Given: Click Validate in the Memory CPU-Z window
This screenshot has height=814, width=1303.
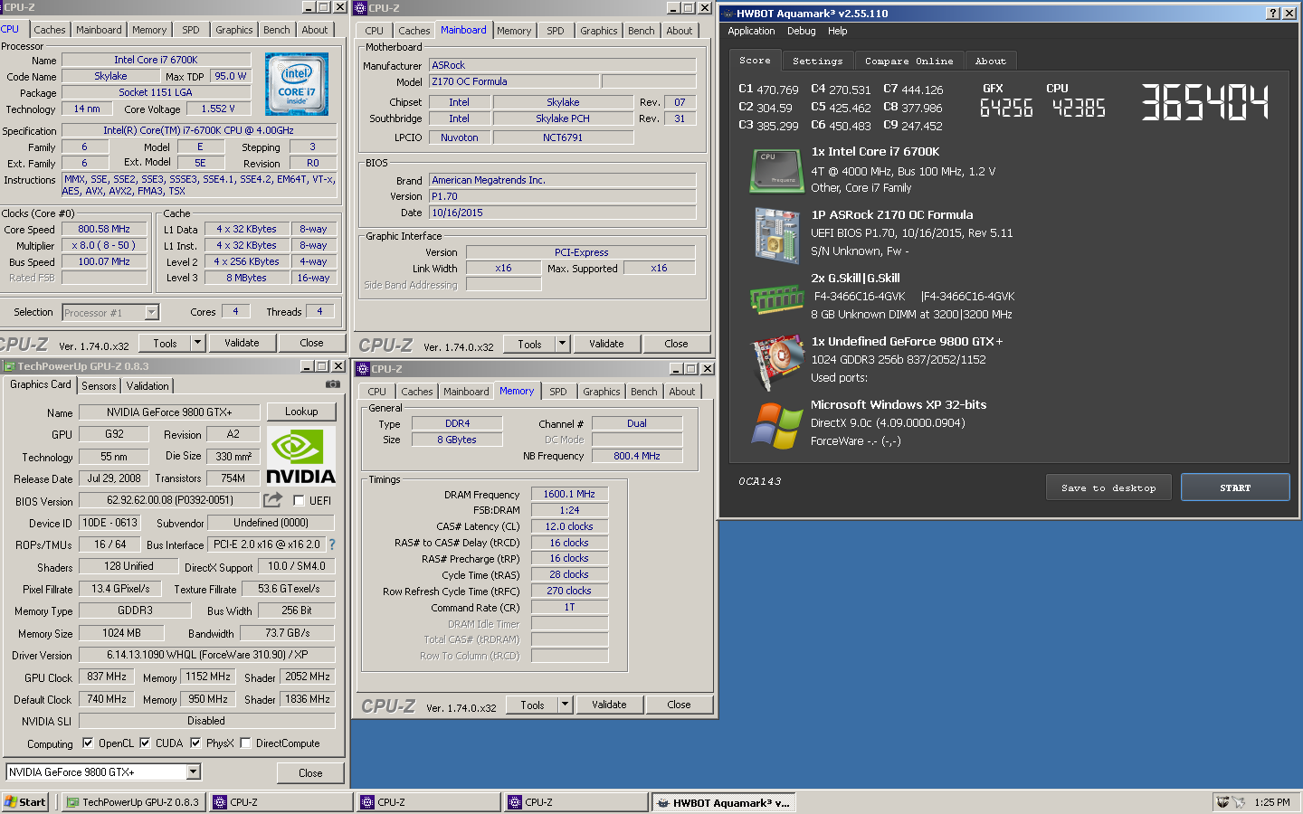Looking at the screenshot, I should [x=609, y=705].
